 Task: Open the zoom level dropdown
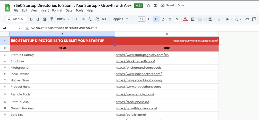coord(63,19)
